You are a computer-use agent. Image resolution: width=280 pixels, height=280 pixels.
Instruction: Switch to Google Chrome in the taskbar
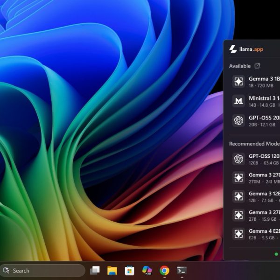[x=164, y=271]
